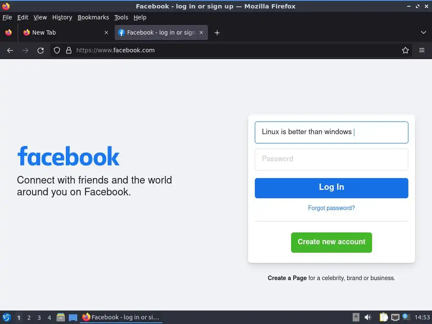This screenshot has width=432, height=324.
Task: Switch to workspace 3
Action: (x=39, y=318)
